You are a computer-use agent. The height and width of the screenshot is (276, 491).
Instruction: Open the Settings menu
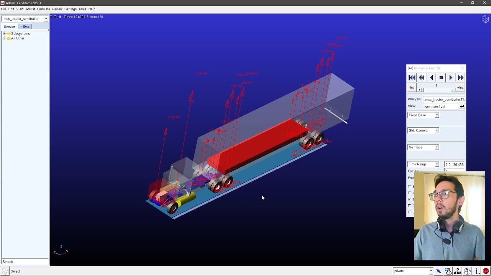click(x=71, y=9)
